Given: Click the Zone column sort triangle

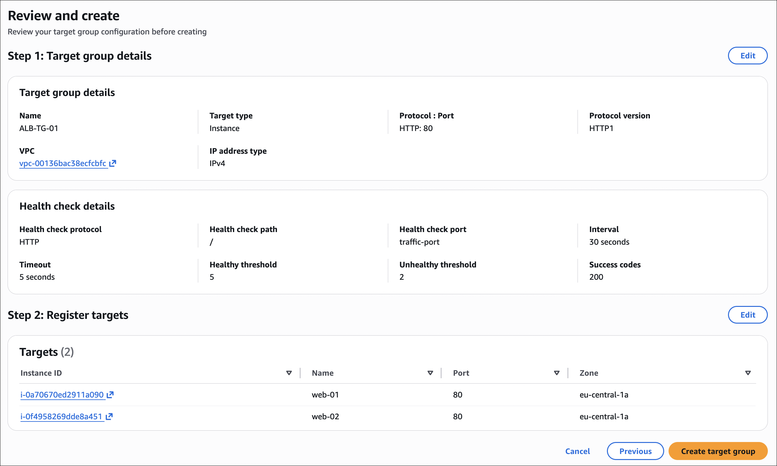Looking at the screenshot, I should click(x=748, y=373).
